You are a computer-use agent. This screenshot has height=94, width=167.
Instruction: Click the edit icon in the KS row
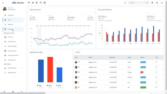(x=156, y=77)
